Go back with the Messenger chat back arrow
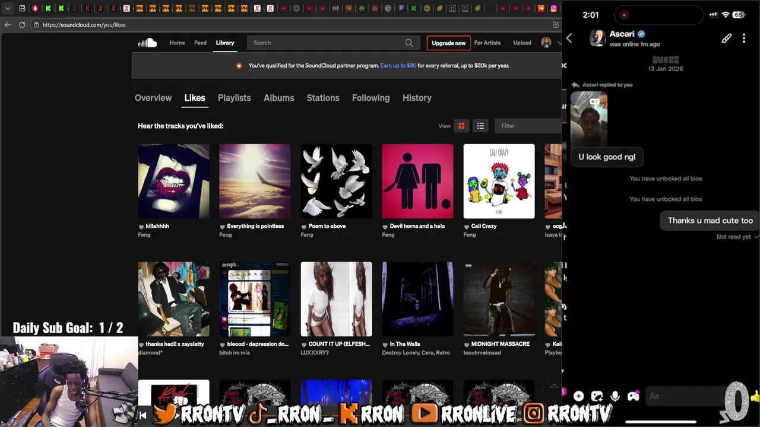 coord(569,39)
